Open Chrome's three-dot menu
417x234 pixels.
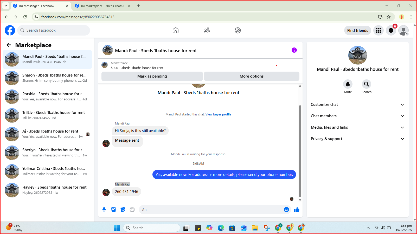click(x=411, y=17)
